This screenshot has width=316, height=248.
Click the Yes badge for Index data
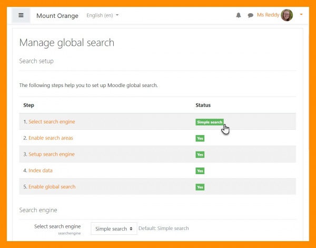pos(200,171)
